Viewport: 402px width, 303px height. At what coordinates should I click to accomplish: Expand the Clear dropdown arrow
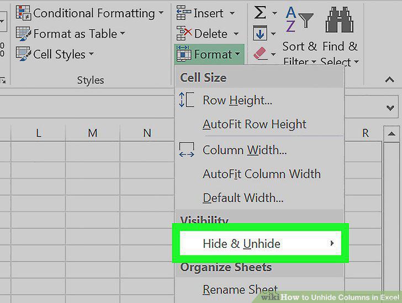click(x=273, y=54)
